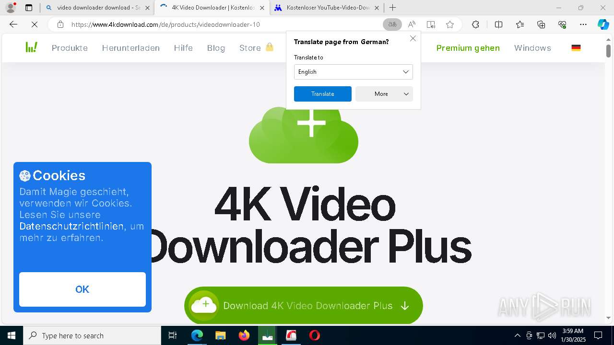The height and width of the screenshot is (345, 614).
Task: Click Download 4K Video Downloader Plus
Action: [x=303, y=305]
